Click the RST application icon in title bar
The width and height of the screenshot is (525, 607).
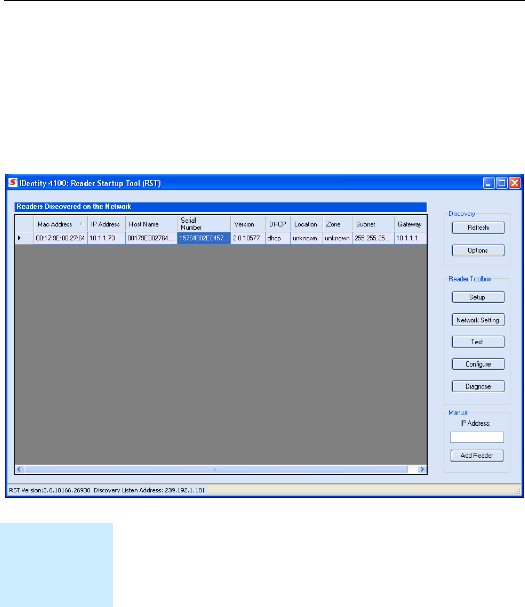point(13,183)
